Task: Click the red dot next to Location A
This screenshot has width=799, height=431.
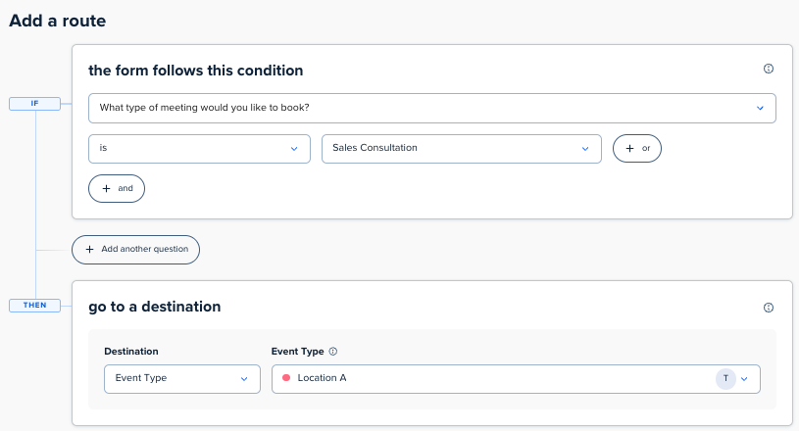Action: pyautogui.click(x=286, y=377)
